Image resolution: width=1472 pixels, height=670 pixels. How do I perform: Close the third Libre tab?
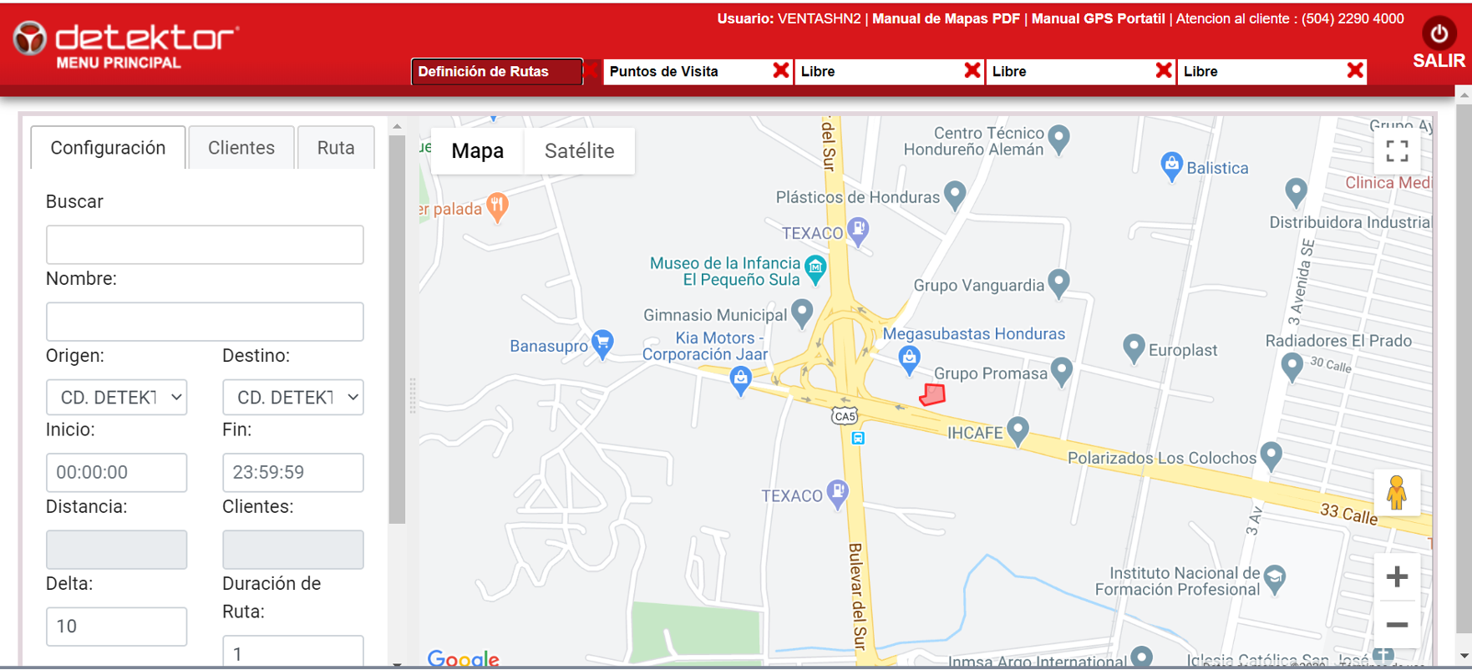point(1356,71)
